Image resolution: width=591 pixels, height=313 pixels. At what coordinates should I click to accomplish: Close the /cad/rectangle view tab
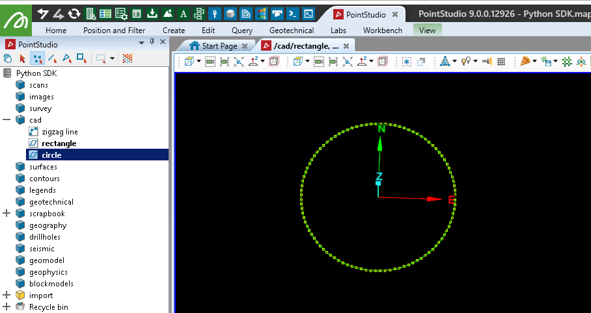pyautogui.click(x=346, y=45)
